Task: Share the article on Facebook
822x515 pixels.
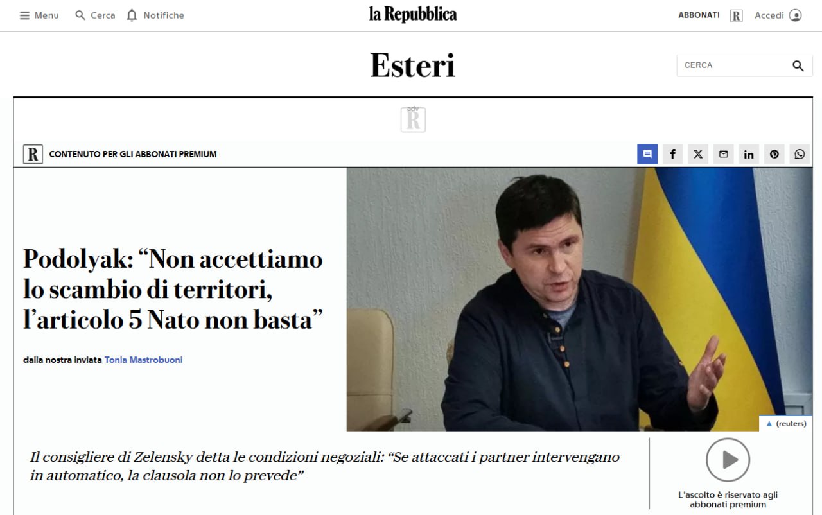Action: pos(672,154)
